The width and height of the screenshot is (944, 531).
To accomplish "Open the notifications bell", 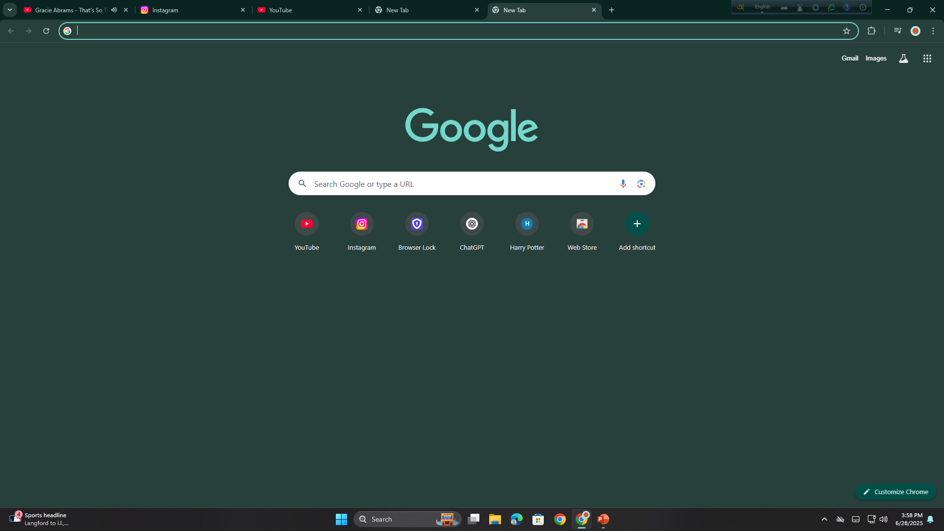I will point(930,519).
